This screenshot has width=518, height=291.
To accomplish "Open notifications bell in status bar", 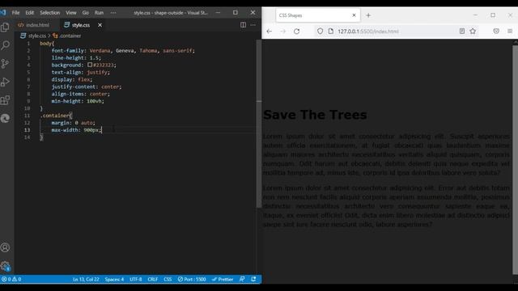I will (253, 279).
